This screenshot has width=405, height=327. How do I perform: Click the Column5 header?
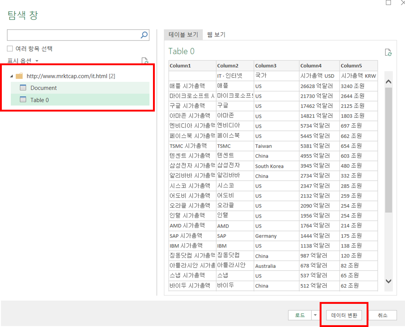click(359, 66)
